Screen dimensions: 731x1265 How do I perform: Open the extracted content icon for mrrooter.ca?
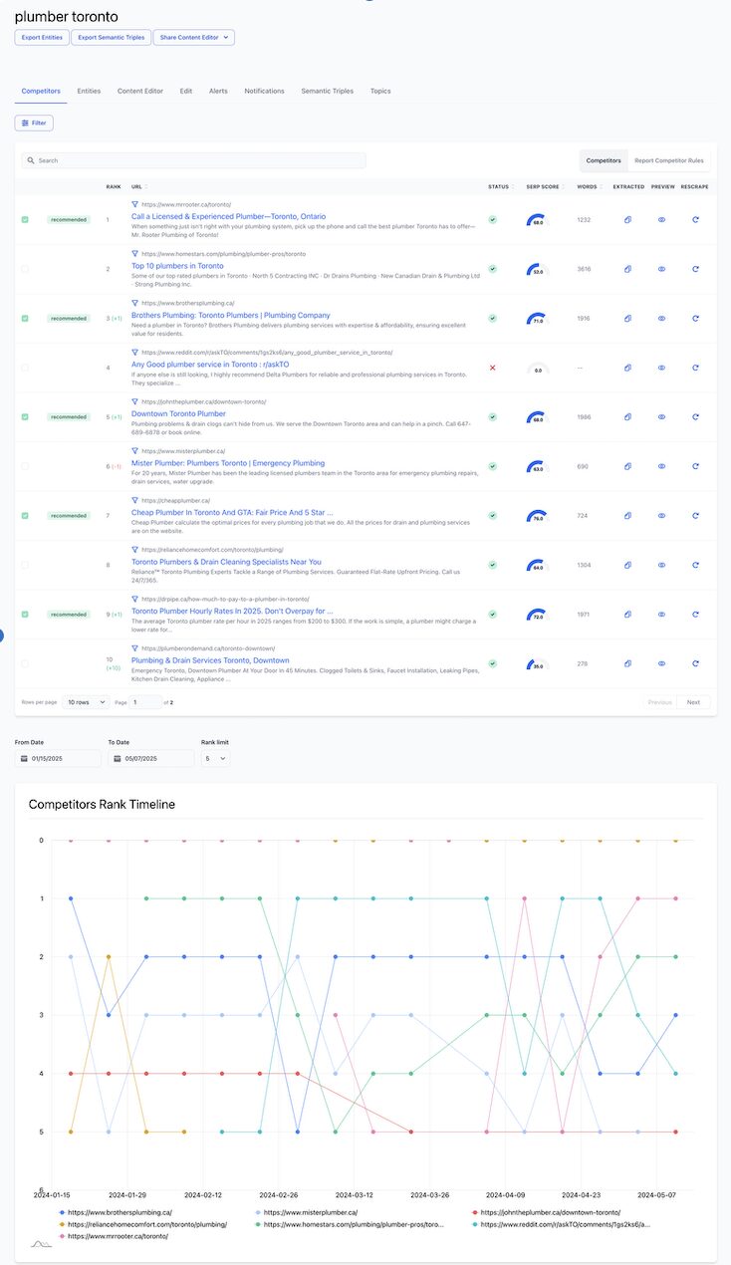pyautogui.click(x=627, y=220)
